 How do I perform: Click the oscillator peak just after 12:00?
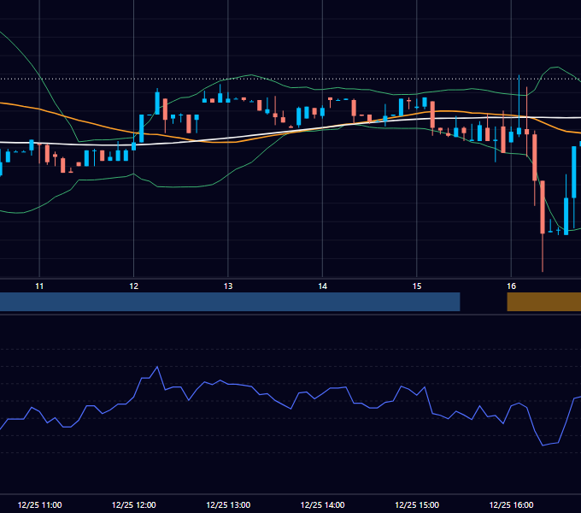157,367
